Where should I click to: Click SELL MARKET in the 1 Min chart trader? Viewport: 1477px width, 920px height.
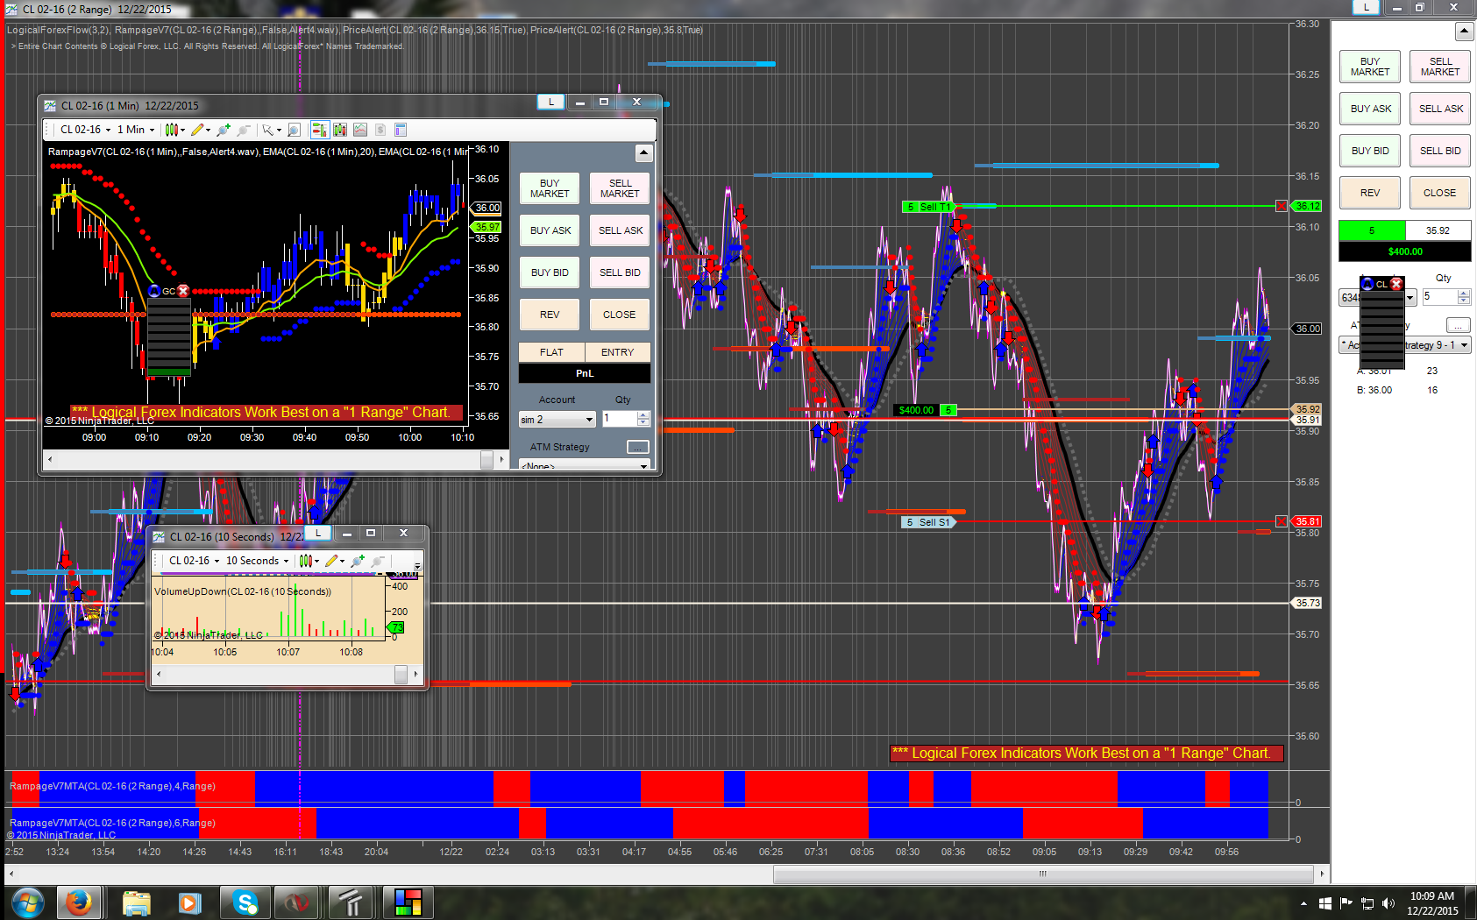(x=620, y=188)
